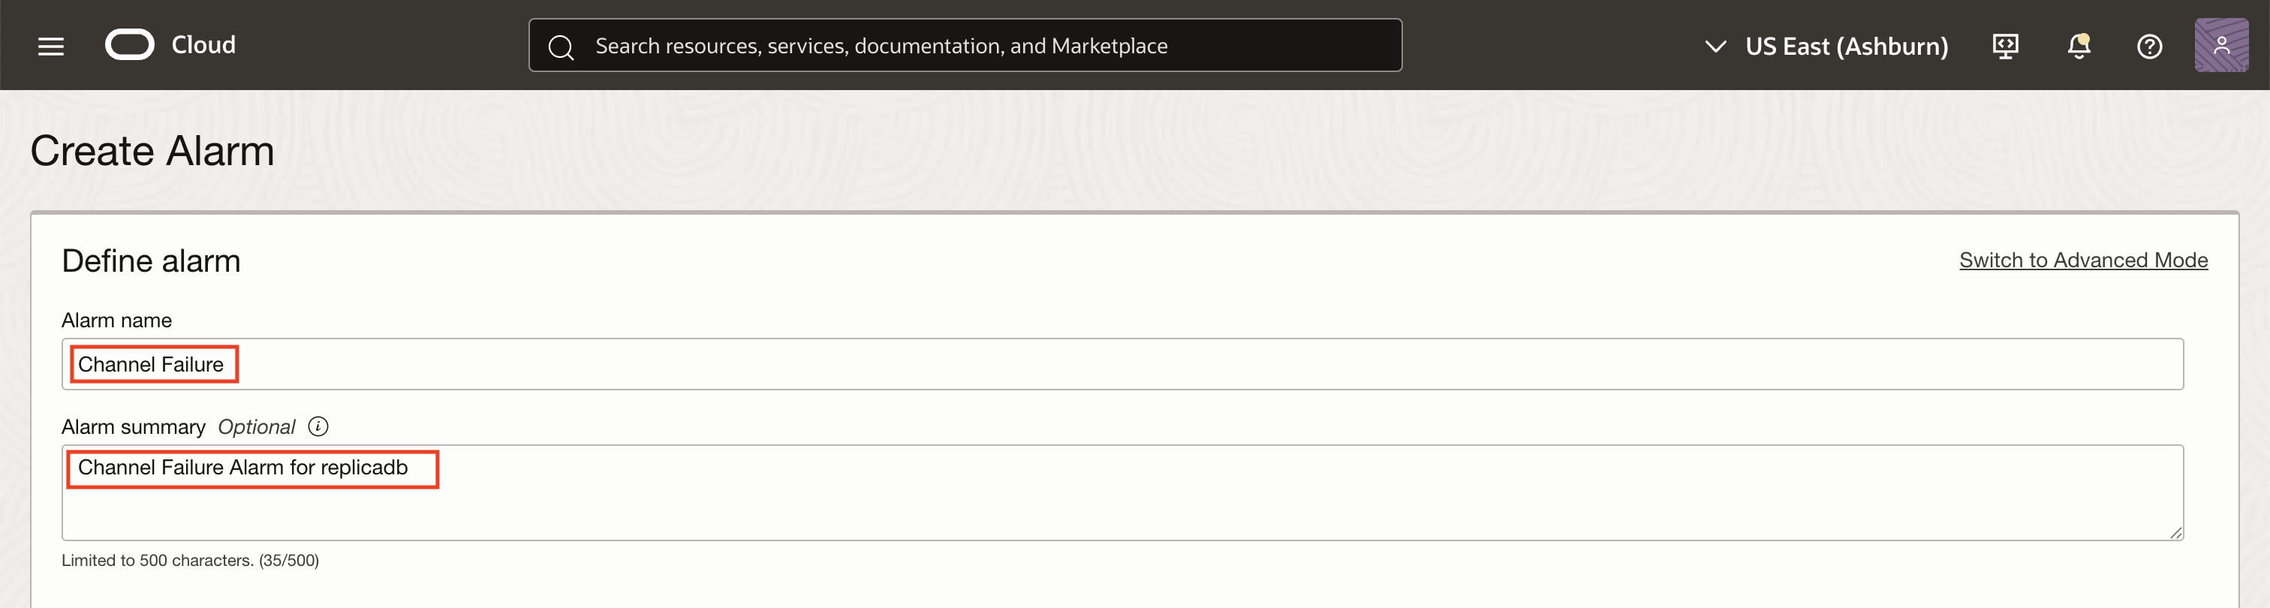Click the Alarm name input field

1146,364
